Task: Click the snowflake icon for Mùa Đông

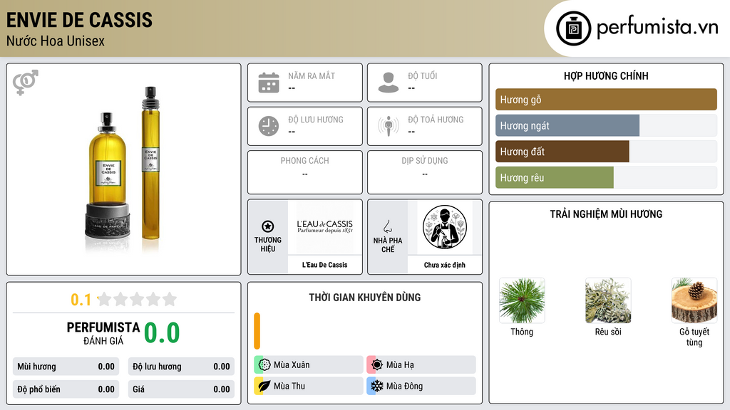Action: 377,386
